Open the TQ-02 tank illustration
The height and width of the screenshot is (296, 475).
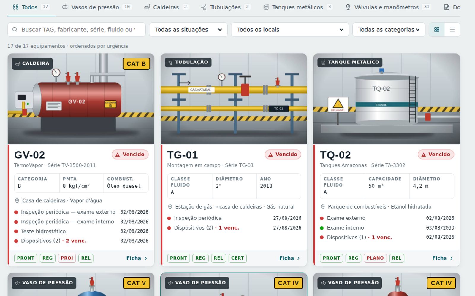coord(387,99)
